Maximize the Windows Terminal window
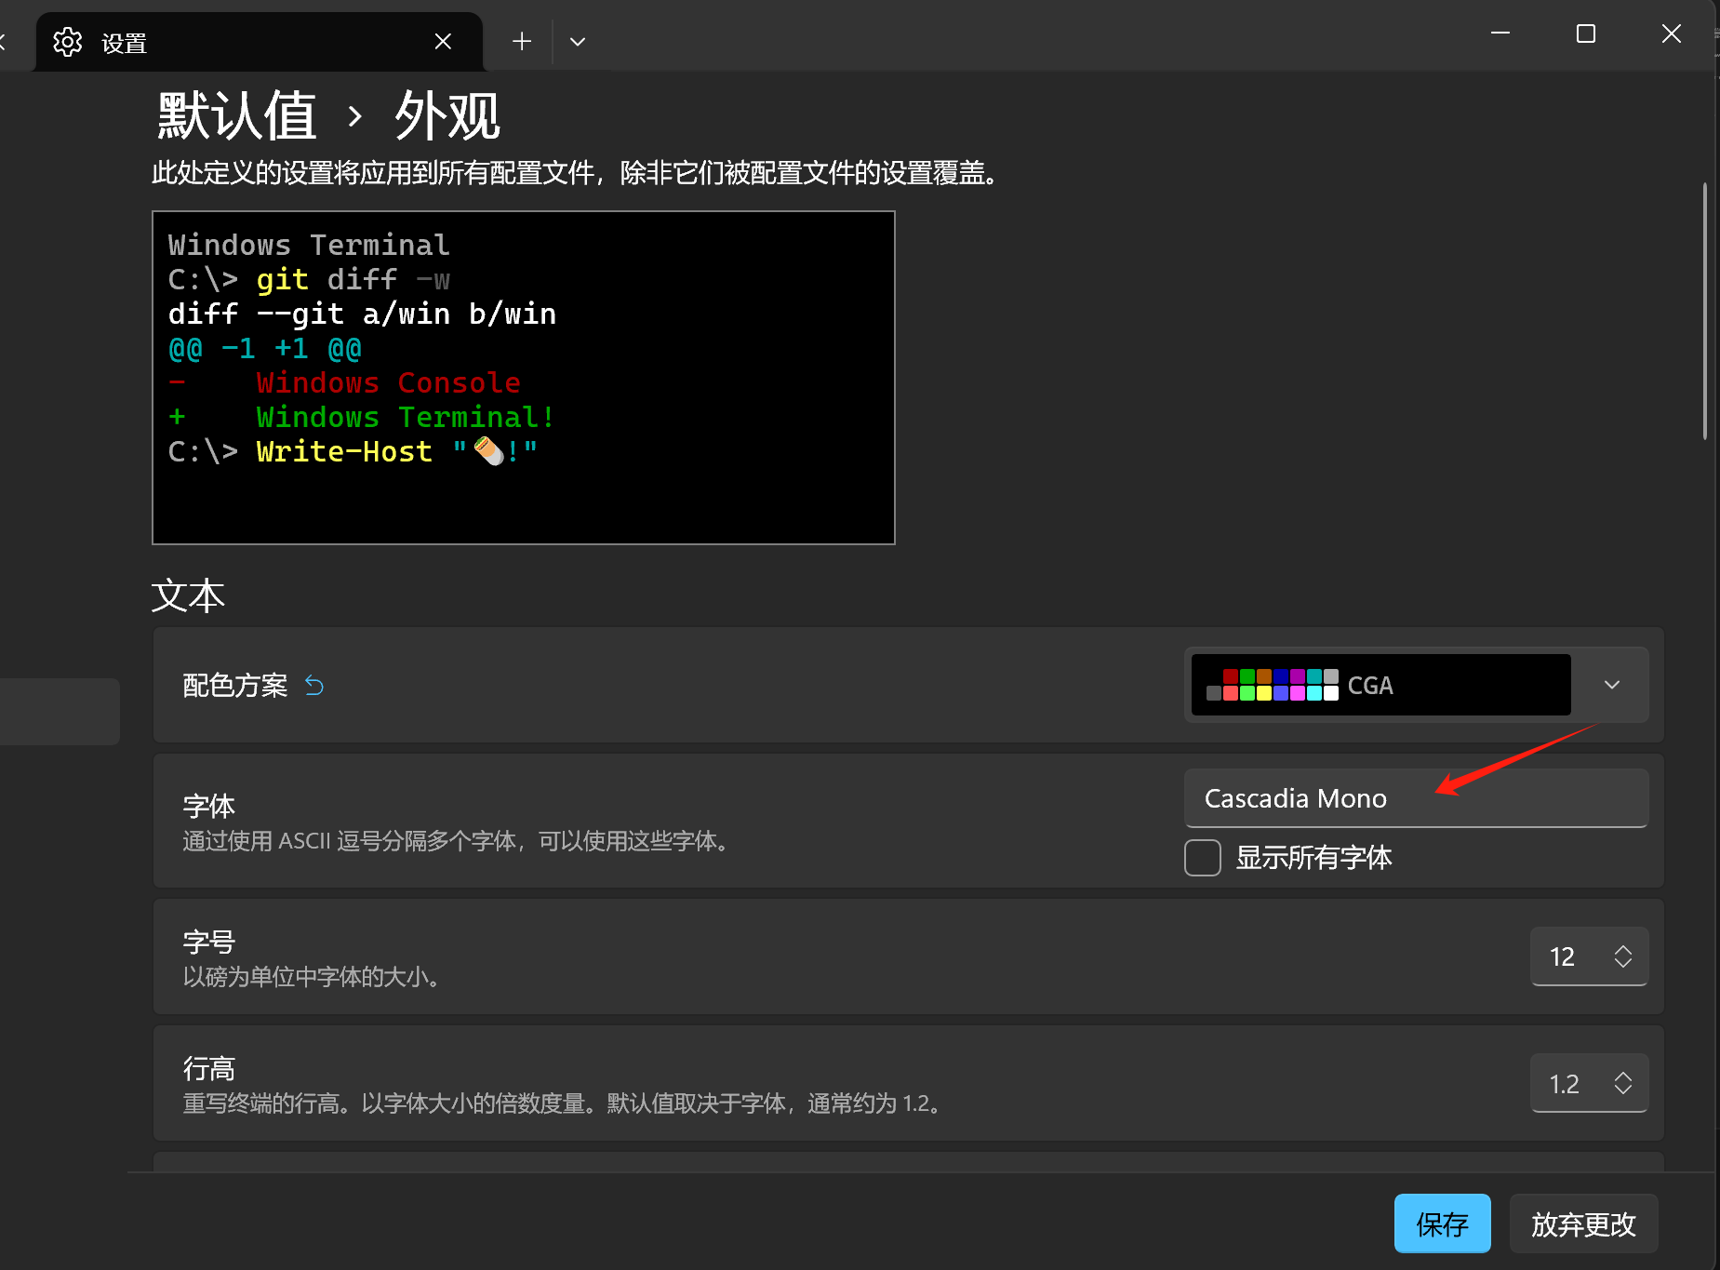The width and height of the screenshot is (1720, 1270). (x=1586, y=34)
